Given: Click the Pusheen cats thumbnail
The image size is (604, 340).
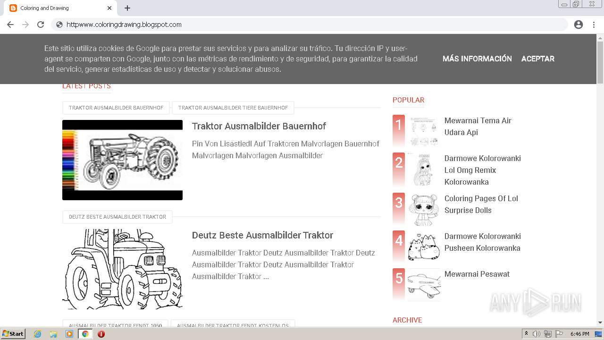Looking at the screenshot, I should [x=423, y=247].
